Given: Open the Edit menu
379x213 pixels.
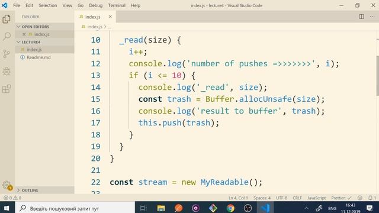Looking at the screenshot, I should (x=29, y=5).
